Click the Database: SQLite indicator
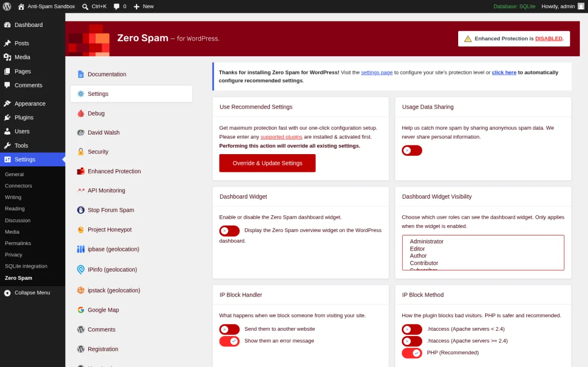 (x=515, y=6)
